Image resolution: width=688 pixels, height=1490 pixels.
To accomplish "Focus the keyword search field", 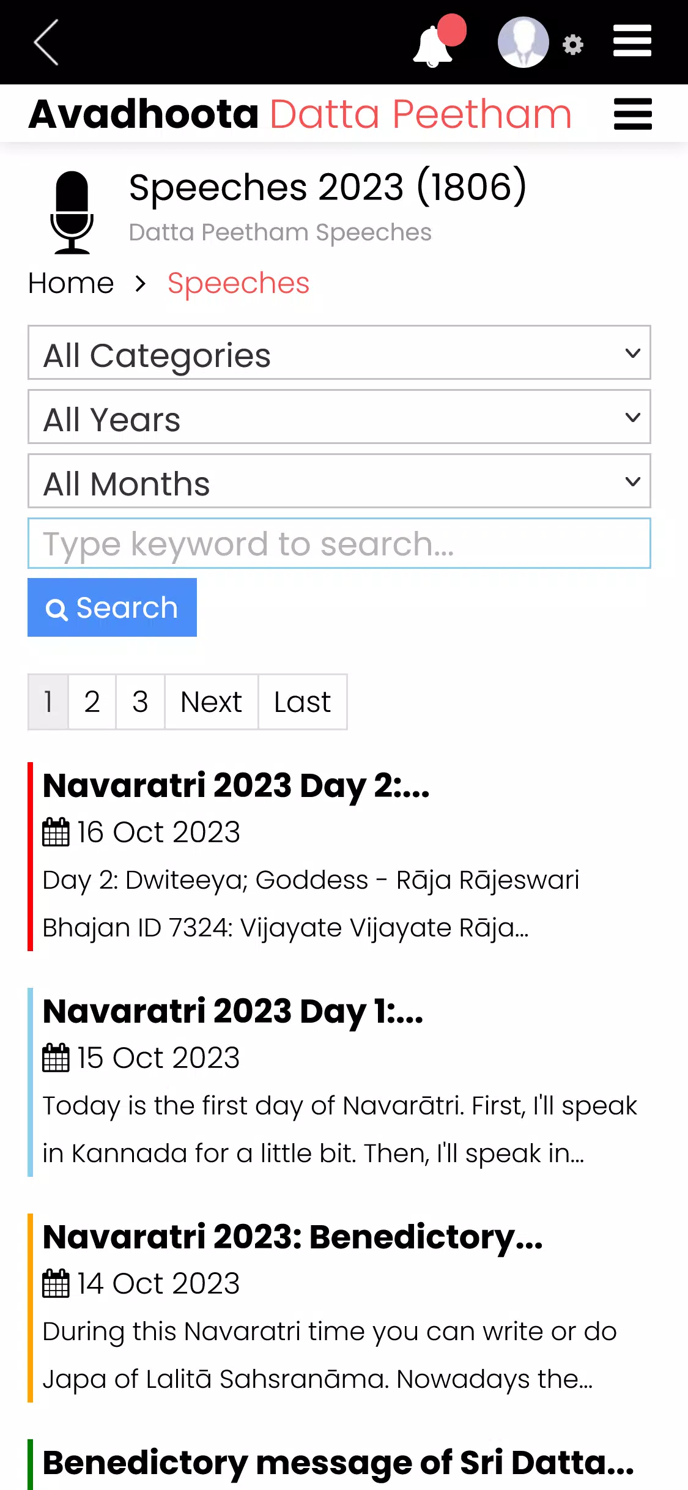I will 339,544.
